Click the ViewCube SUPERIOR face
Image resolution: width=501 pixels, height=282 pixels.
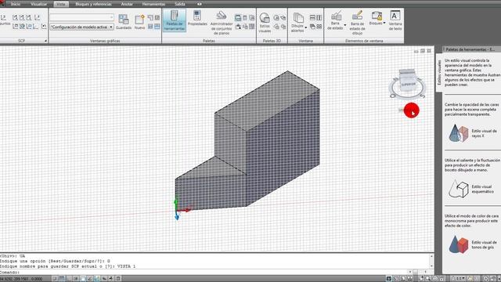(408, 85)
